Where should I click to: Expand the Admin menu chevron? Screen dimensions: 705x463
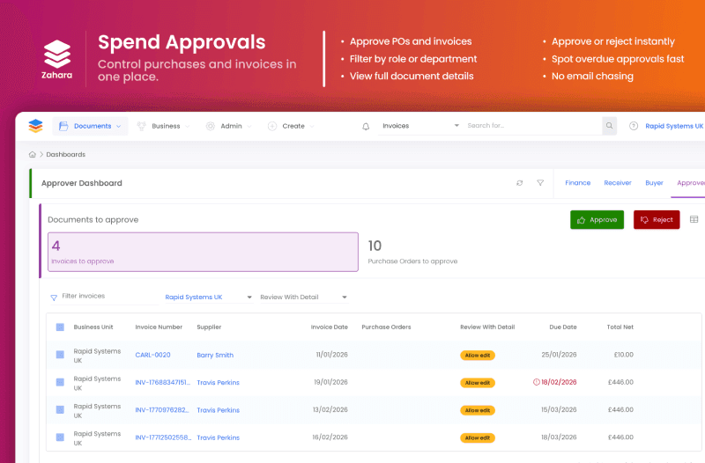click(x=249, y=127)
